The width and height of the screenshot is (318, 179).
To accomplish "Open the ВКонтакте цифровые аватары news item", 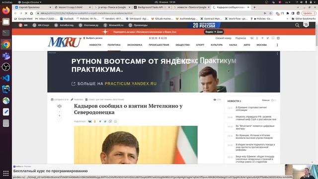I will click(x=255, y=127).
